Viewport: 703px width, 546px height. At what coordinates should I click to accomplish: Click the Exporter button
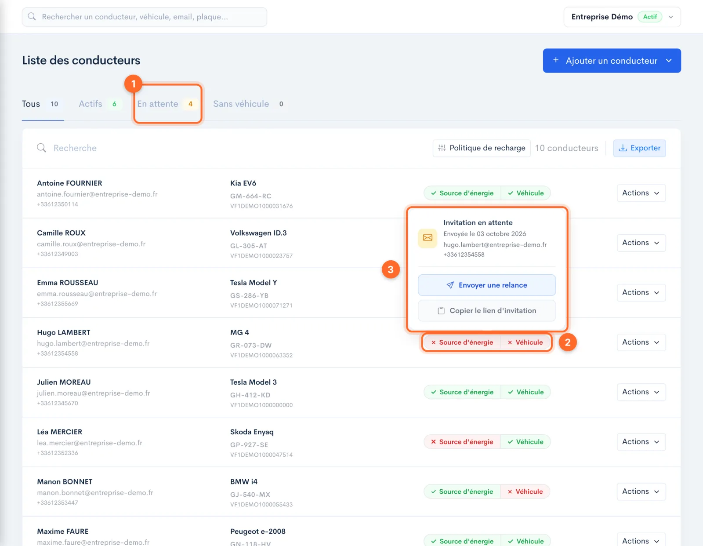pos(639,148)
